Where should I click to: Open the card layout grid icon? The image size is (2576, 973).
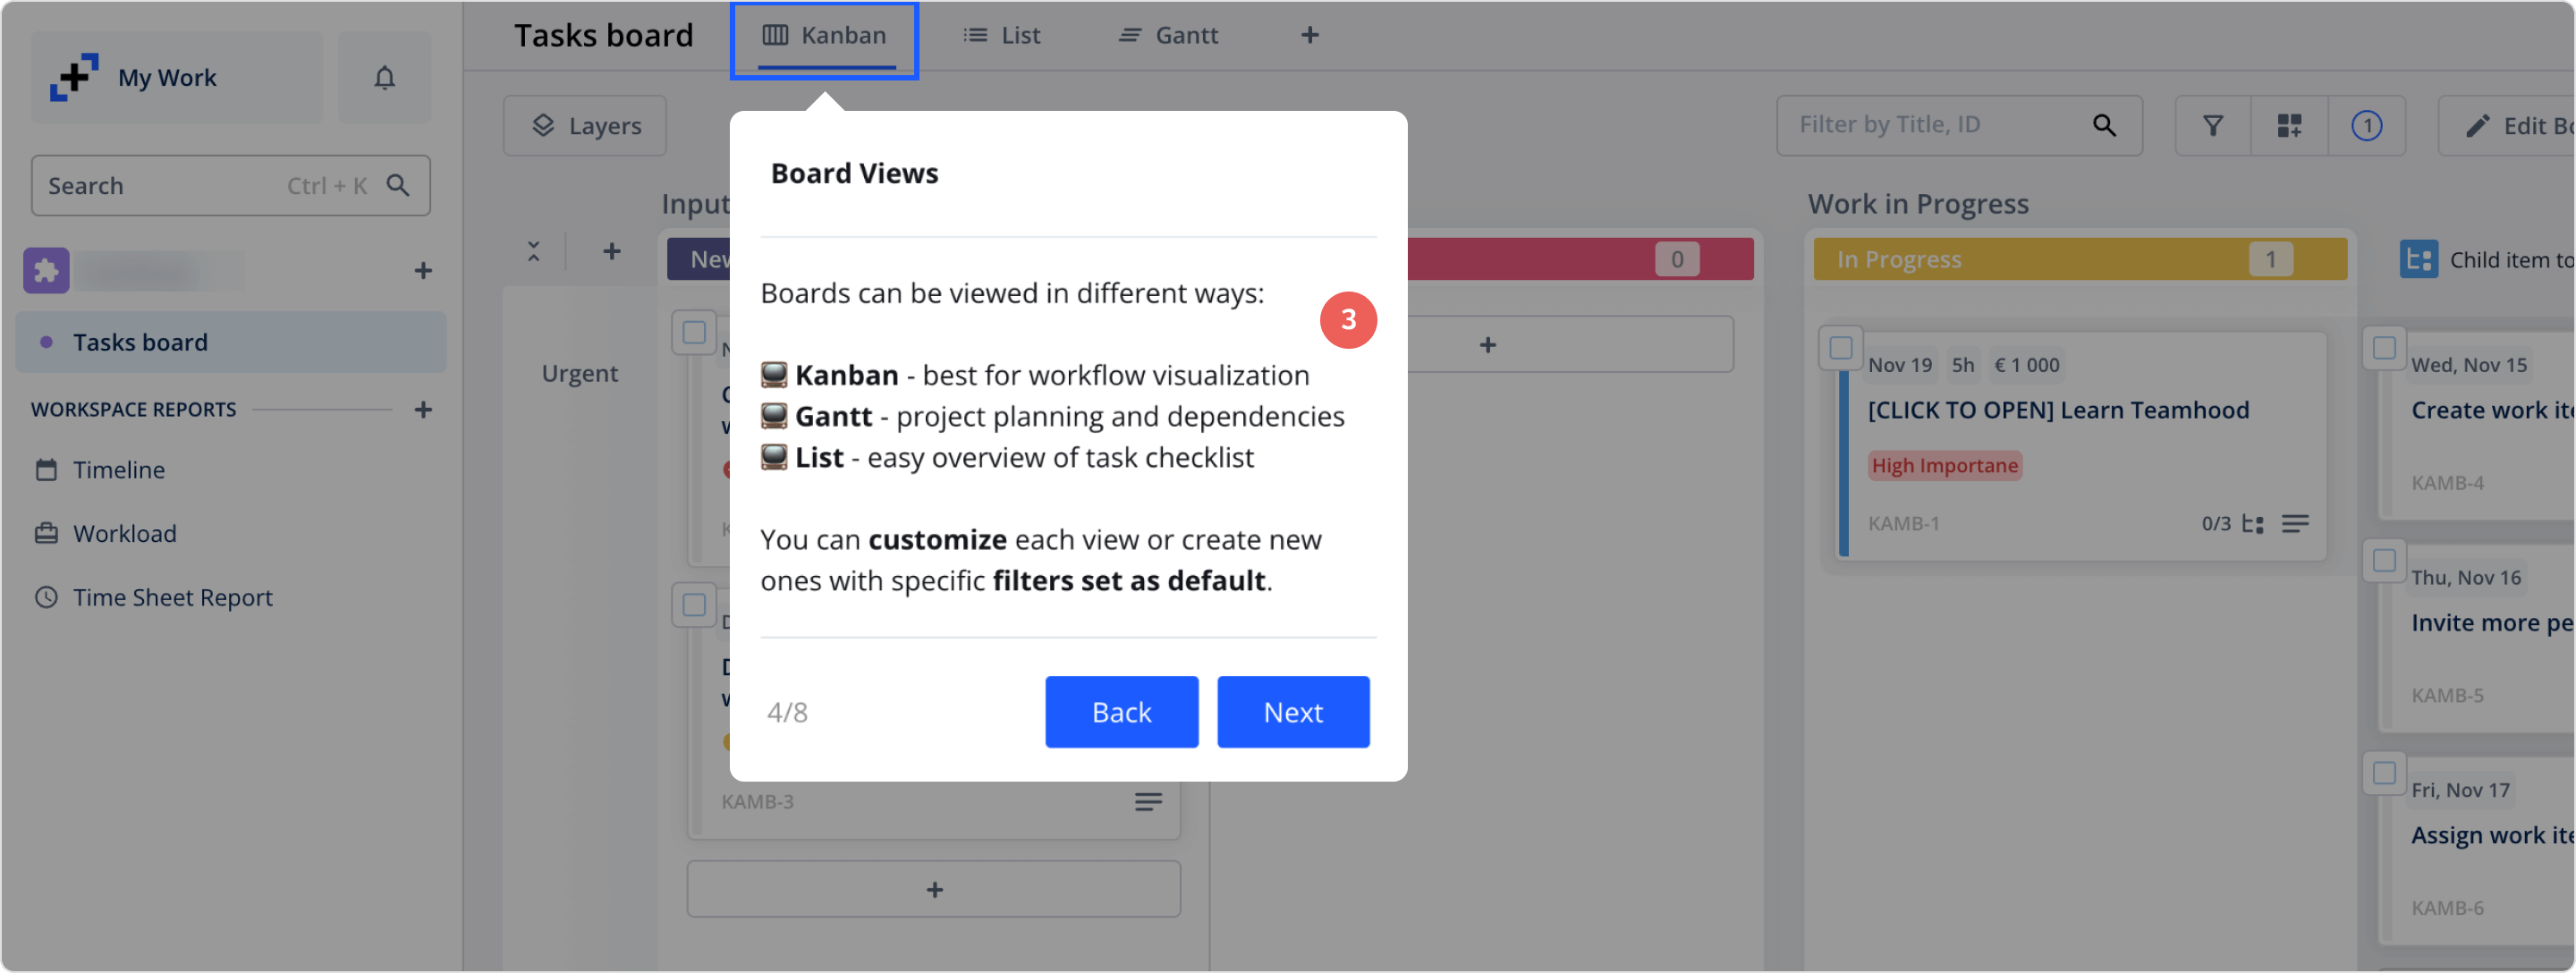click(2289, 125)
